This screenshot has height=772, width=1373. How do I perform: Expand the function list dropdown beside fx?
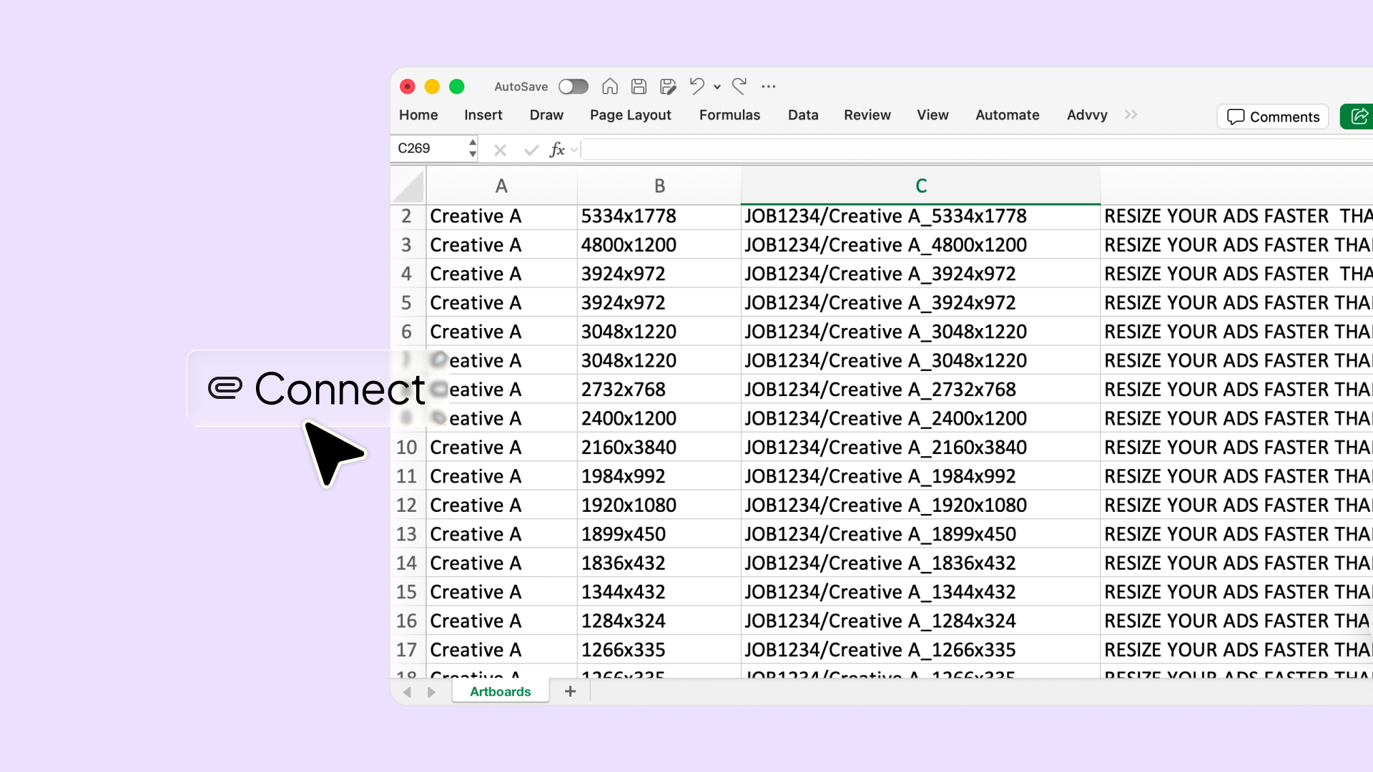click(574, 150)
